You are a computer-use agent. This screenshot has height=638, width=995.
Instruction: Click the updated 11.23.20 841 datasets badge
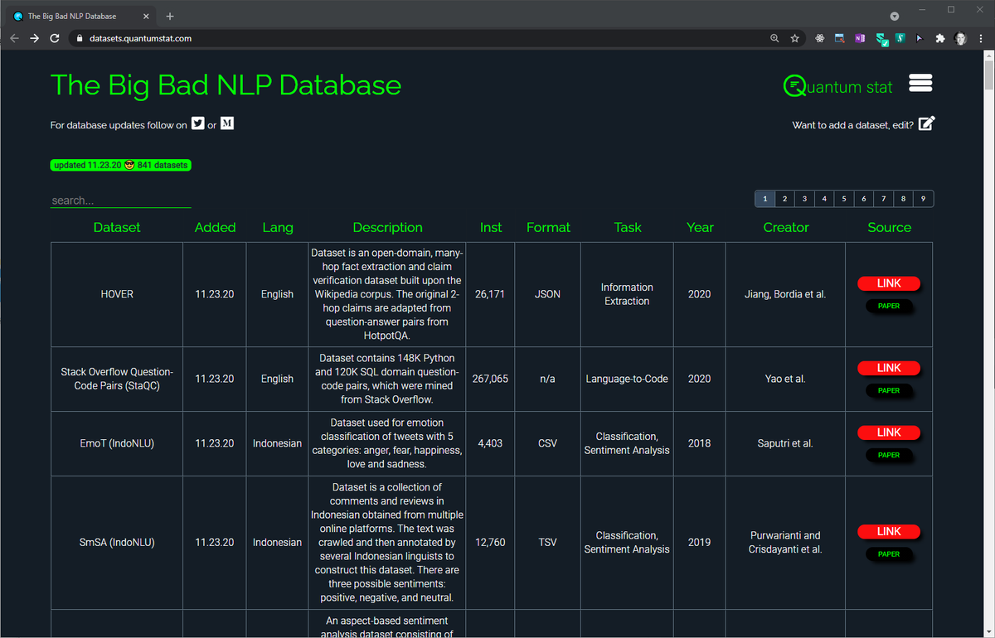121,165
